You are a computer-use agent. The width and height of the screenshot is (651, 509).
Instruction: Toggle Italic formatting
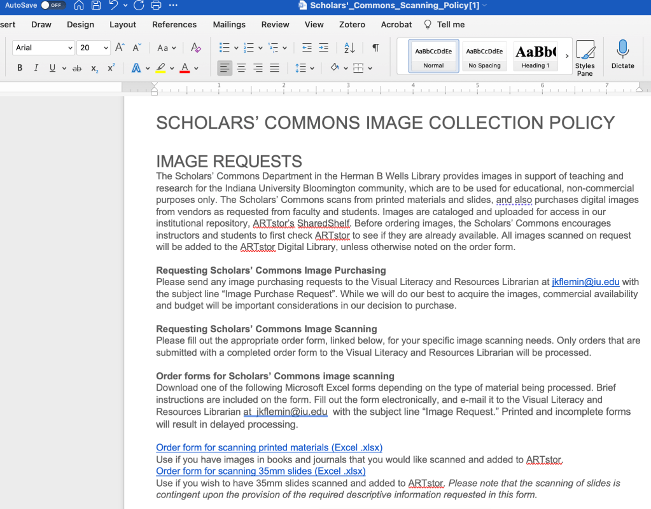pos(36,68)
